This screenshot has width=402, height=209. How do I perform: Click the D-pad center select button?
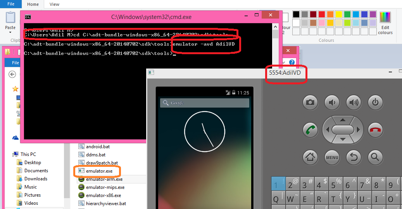pos(343,130)
